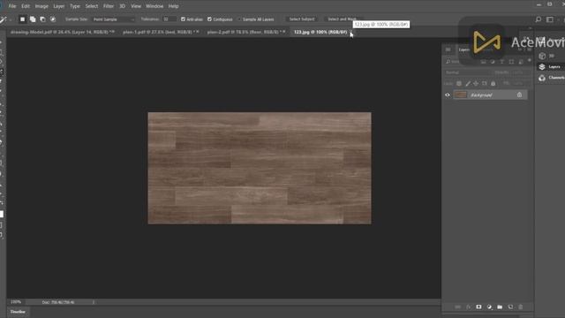Filter layers by smart object icon
This screenshot has height=318, width=565.
click(x=521, y=62)
